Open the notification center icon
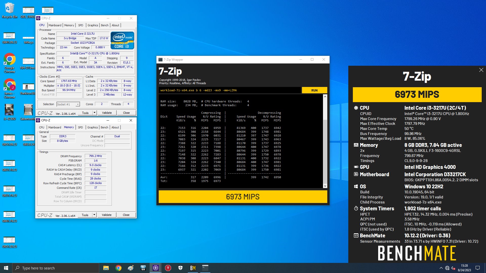 (478, 268)
